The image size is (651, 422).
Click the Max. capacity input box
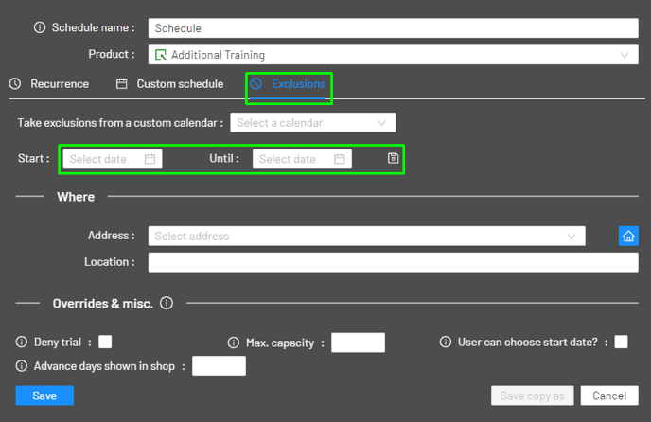[358, 343]
